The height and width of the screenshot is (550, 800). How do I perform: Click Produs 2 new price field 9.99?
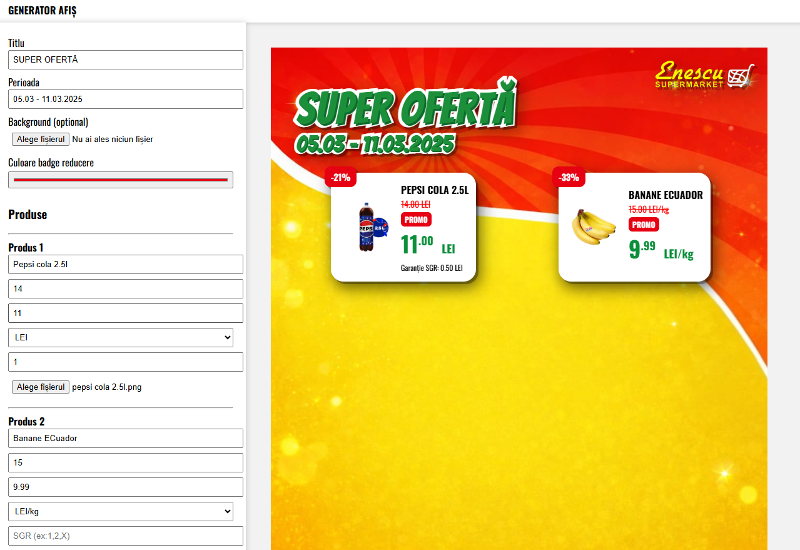tap(125, 487)
